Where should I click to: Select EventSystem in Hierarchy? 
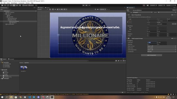coord(11,24)
